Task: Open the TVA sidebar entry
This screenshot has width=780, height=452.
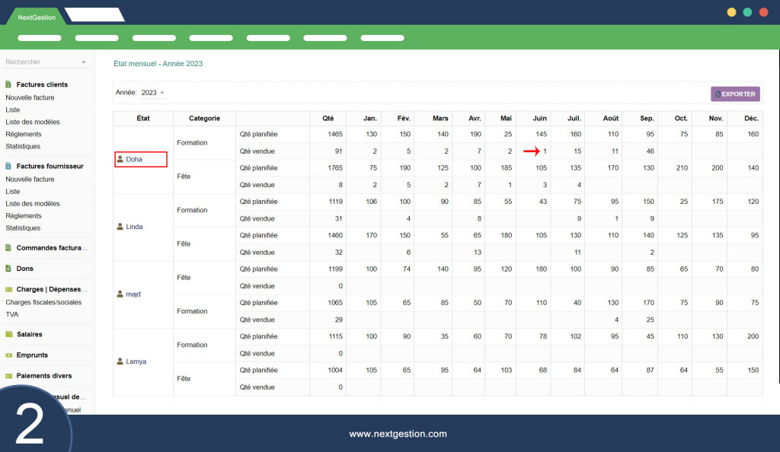Action: tap(12, 314)
